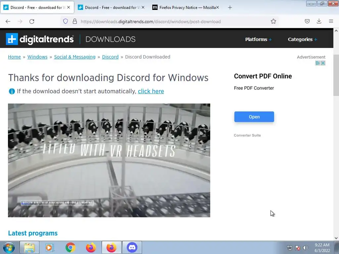Image resolution: width=339 pixels, height=254 pixels.
Task: Go to the Home breadcrumb link
Action: tap(14, 57)
